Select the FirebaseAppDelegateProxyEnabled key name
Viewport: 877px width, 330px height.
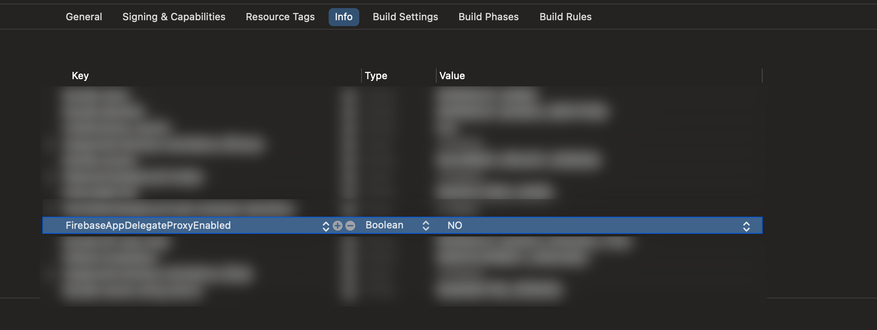click(148, 226)
